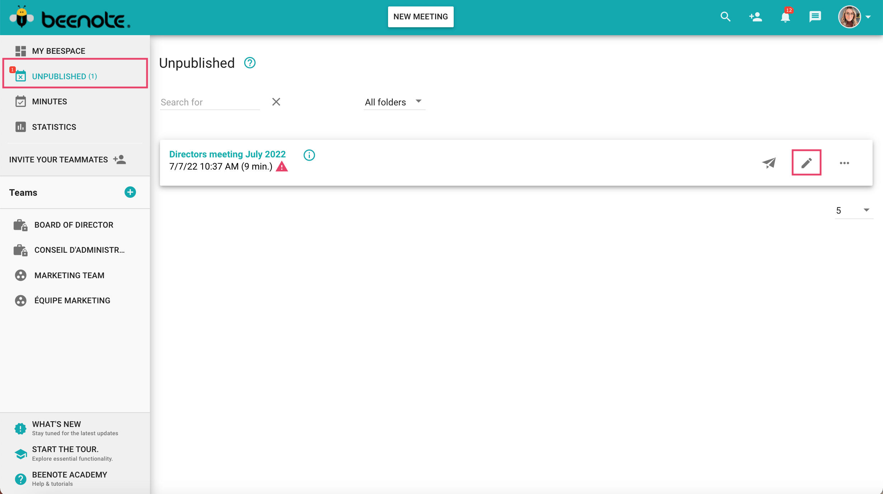Click the red warning triangle icon
The image size is (883, 494).
pos(282,167)
